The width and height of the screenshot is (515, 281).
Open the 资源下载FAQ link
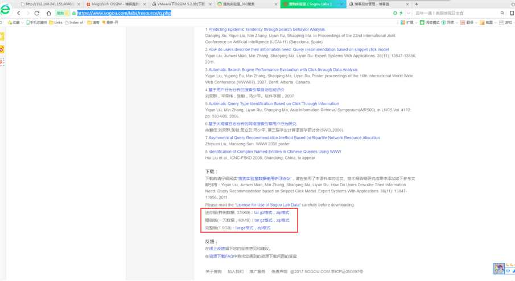(221, 257)
